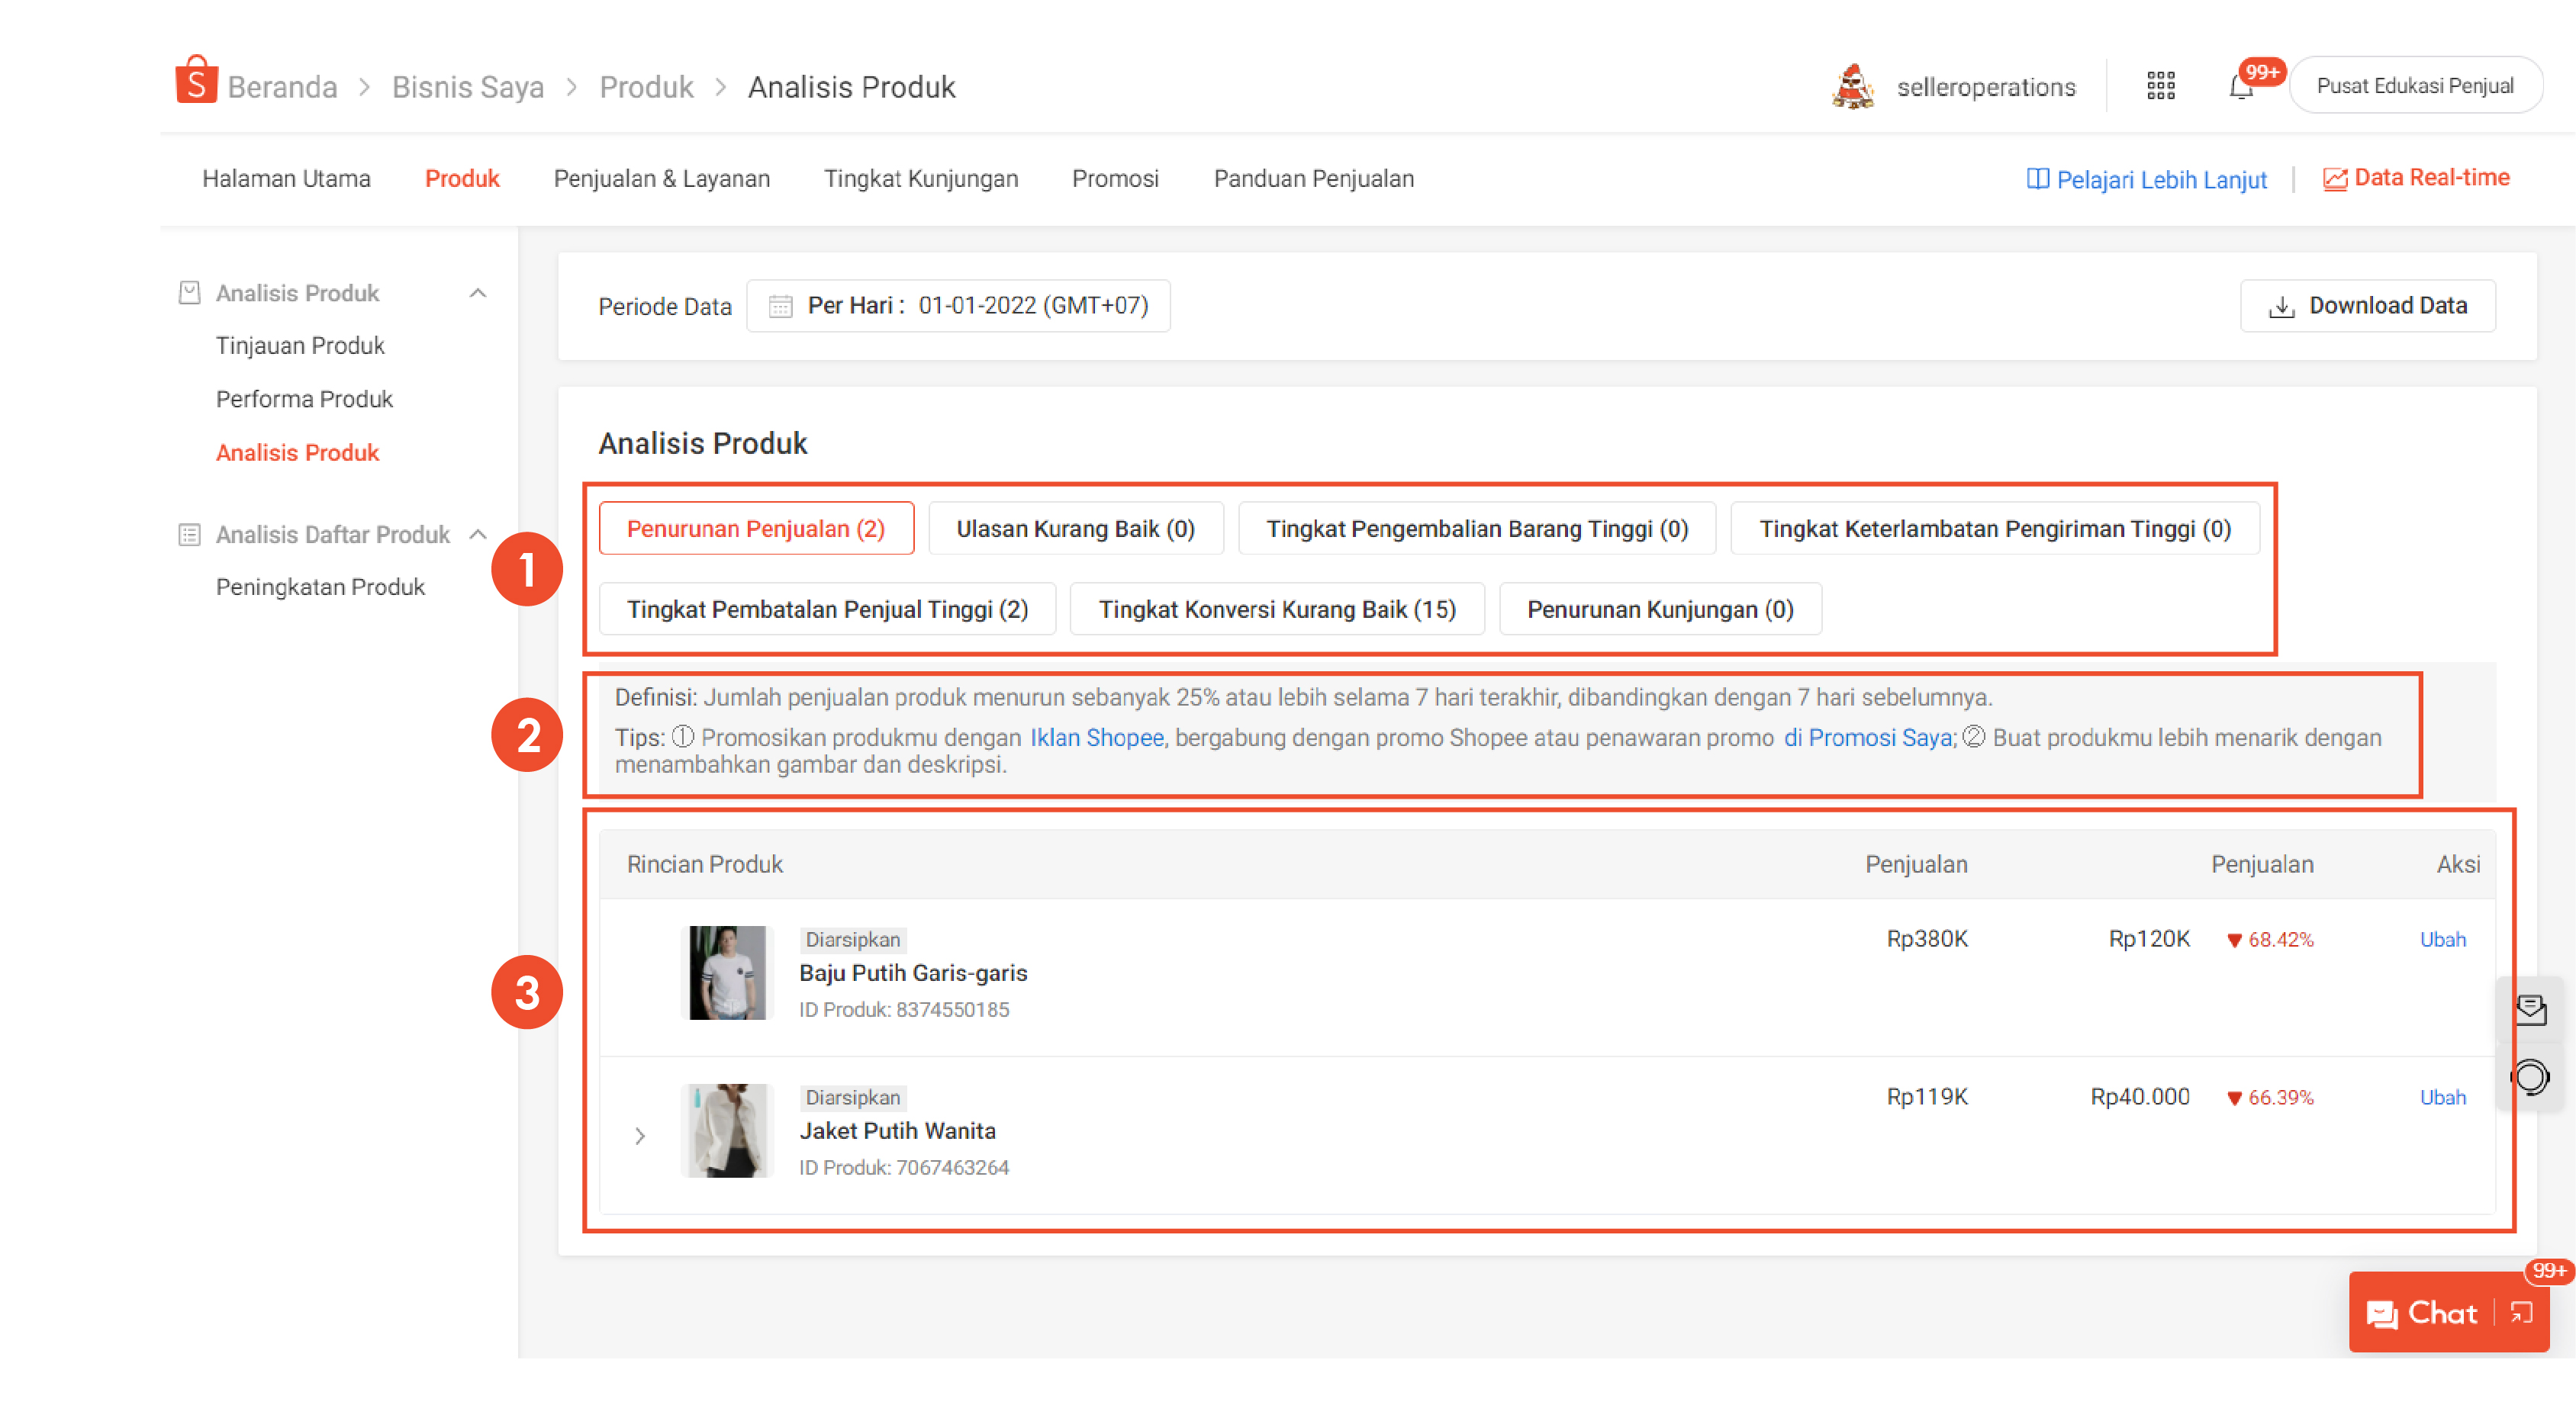The height and width of the screenshot is (1402, 2576).
Task: Open the apps grid menu icon
Action: click(2160, 86)
